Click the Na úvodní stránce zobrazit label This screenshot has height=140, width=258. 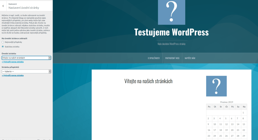coord(14,38)
